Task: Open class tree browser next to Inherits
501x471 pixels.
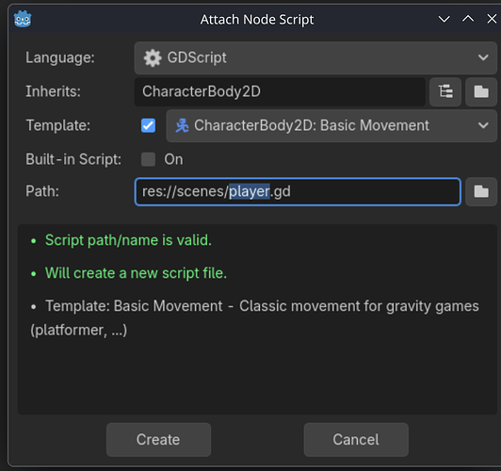Action: 445,91
